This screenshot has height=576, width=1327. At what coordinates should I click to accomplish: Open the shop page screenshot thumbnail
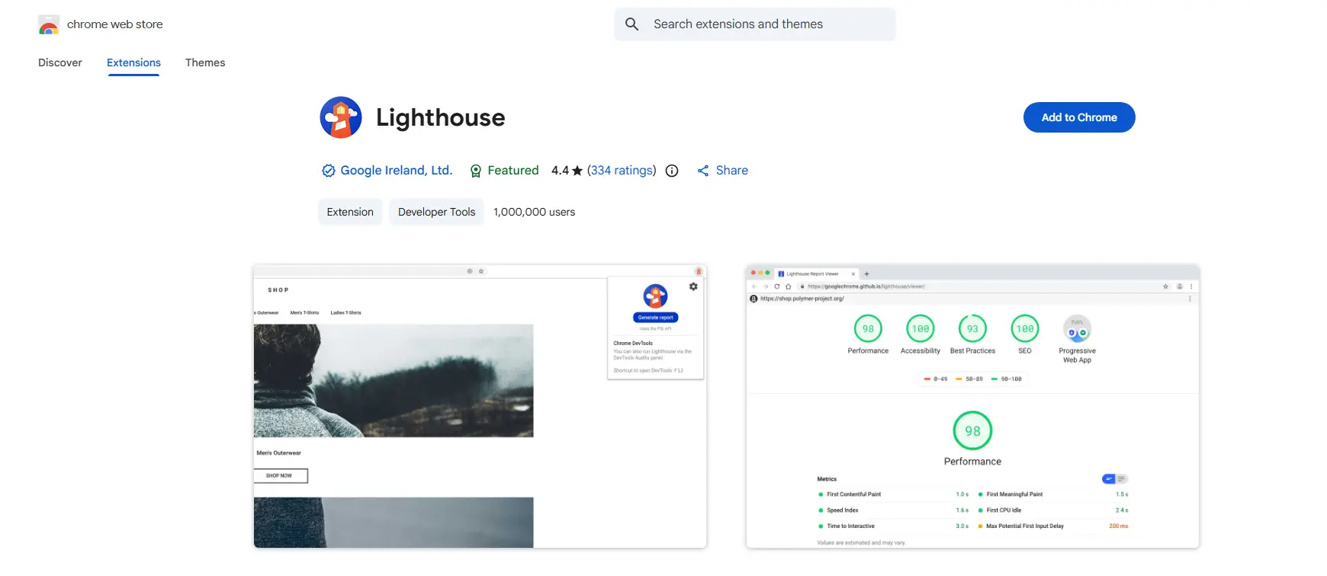pos(480,406)
